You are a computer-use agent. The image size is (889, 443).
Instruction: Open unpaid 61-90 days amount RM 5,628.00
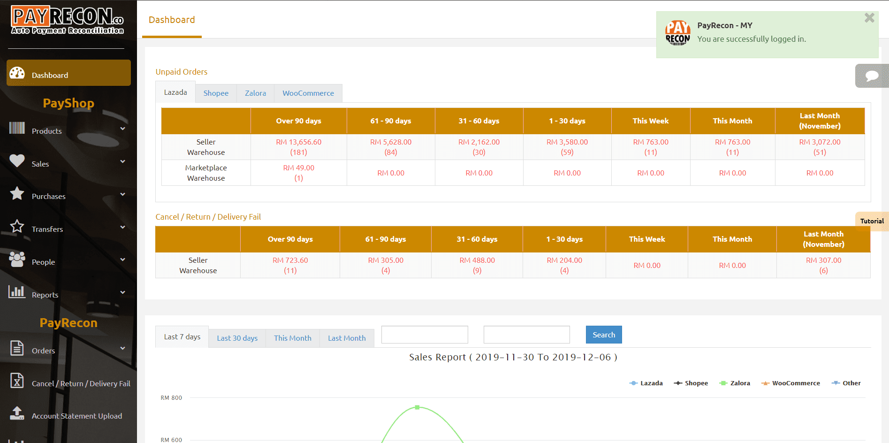pyautogui.click(x=390, y=147)
